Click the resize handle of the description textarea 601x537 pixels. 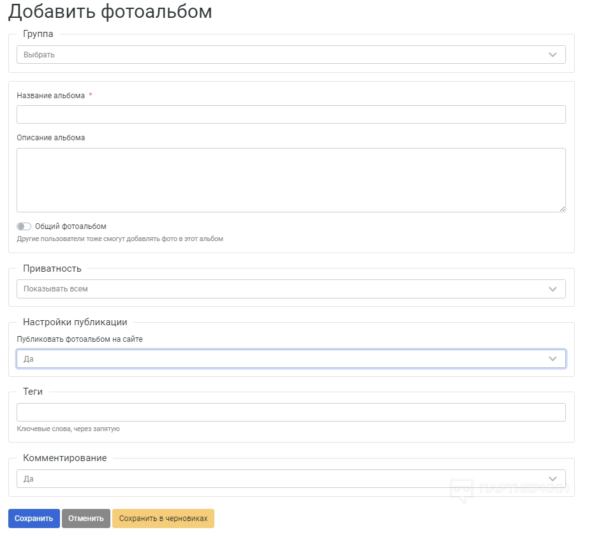click(562, 209)
